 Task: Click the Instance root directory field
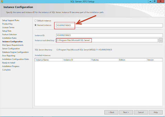[107, 40]
